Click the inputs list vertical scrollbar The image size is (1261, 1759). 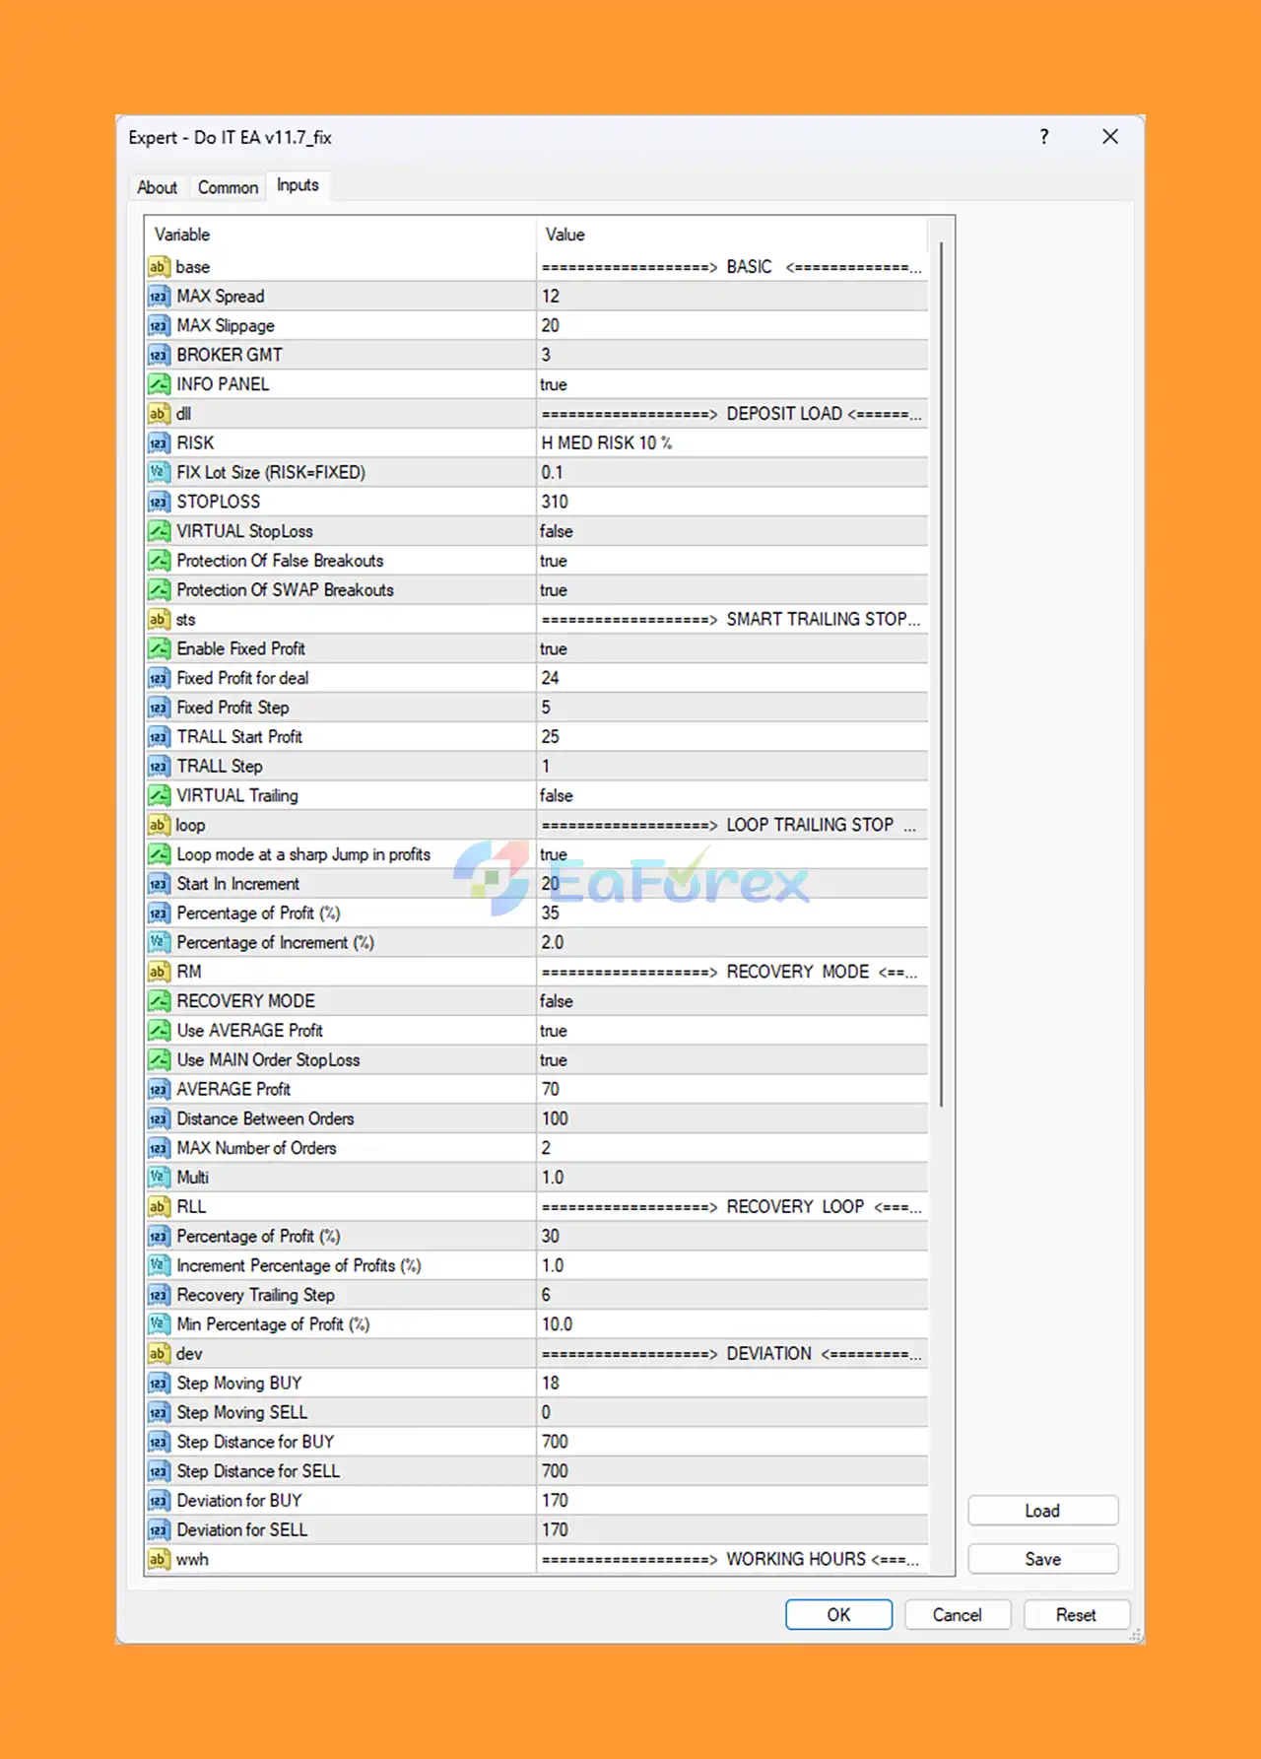942,674
